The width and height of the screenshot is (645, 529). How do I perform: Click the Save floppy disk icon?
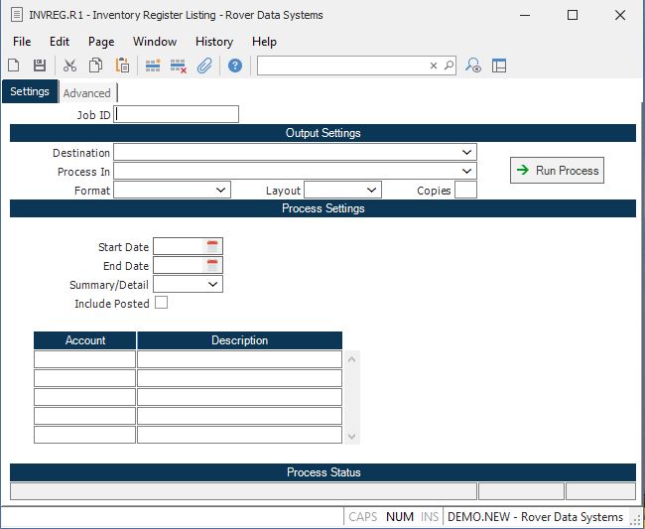pyautogui.click(x=40, y=66)
